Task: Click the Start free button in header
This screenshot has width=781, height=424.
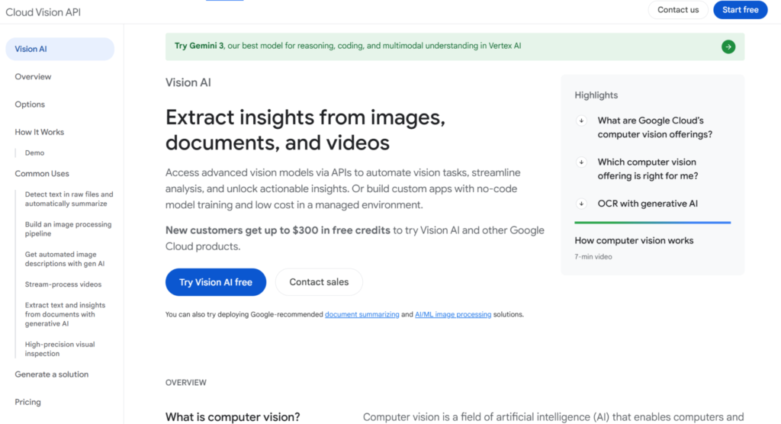Action: tap(740, 10)
